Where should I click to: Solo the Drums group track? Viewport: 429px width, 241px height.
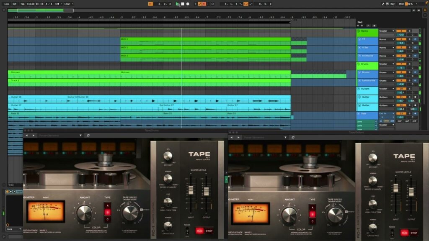point(410,64)
